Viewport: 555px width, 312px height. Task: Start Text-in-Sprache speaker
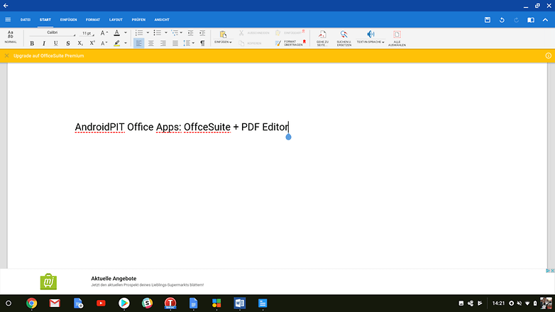(x=370, y=34)
